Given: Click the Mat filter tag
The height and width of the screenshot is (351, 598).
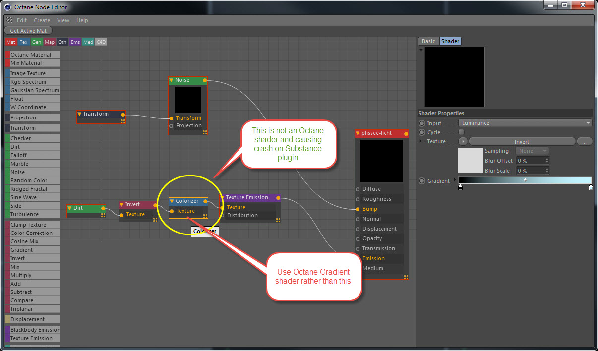Looking at the screenshot, I should tap(11, 42).
